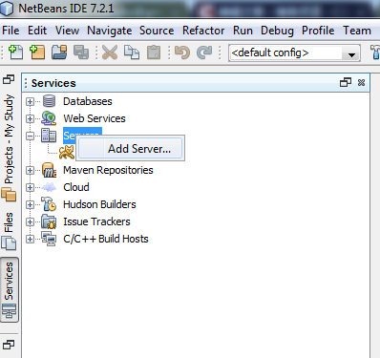Click the Paste clipboard icon
This screenshot has height=358, width=380.
coord(154,53)
